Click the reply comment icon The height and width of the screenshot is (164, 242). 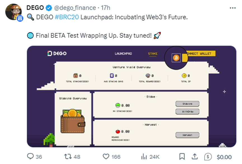(30, 156)
